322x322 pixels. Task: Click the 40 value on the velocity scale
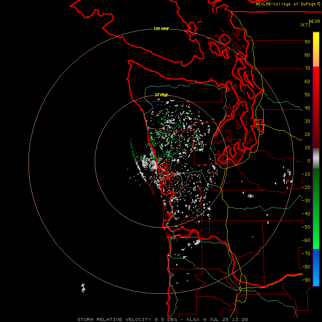click(307, 108)
